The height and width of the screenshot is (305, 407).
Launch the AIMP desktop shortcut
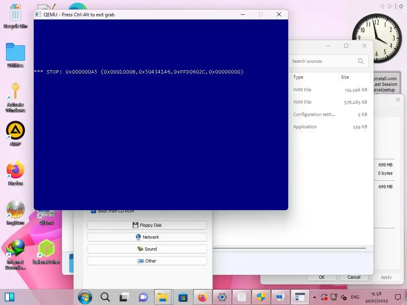point(16,133)
